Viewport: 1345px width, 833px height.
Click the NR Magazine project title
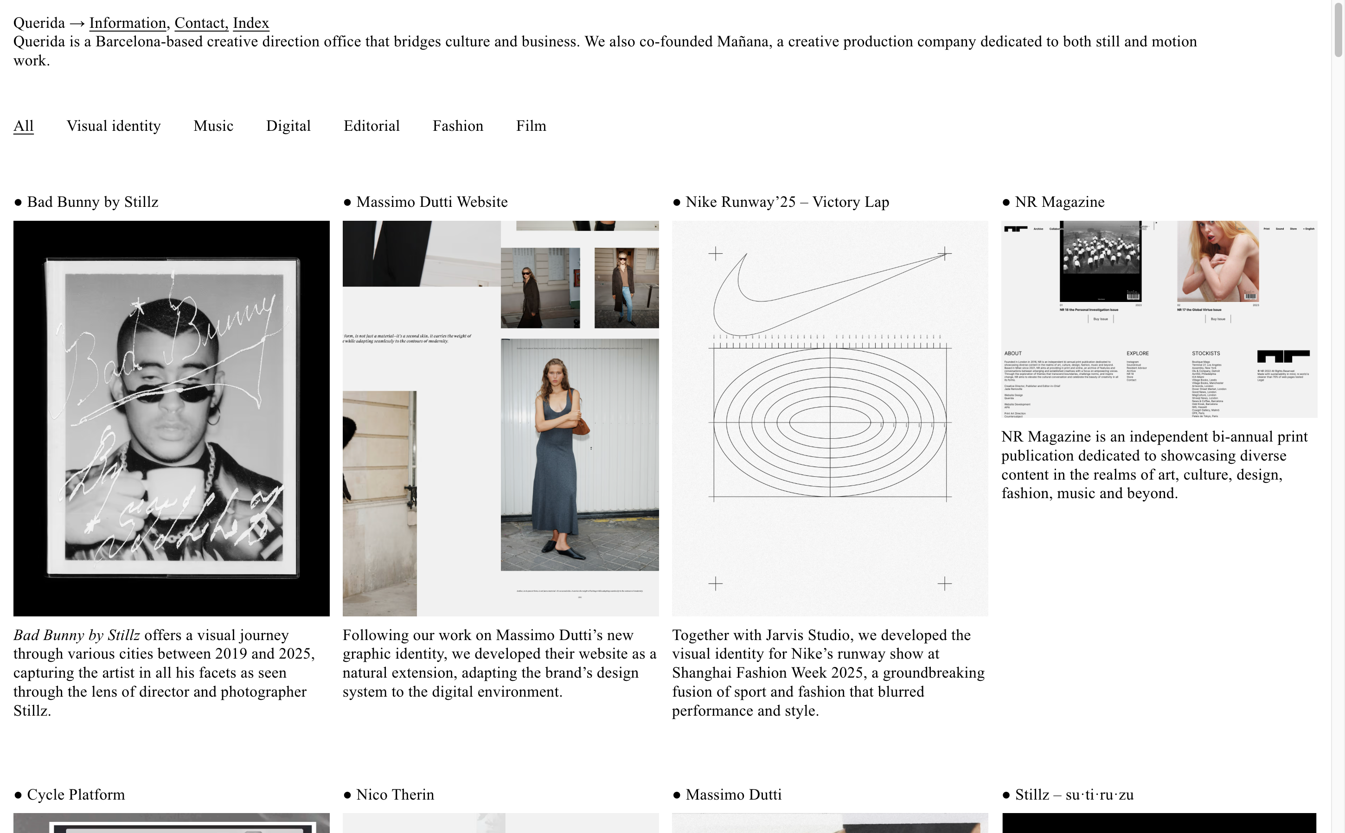(x=1059, y=202)
